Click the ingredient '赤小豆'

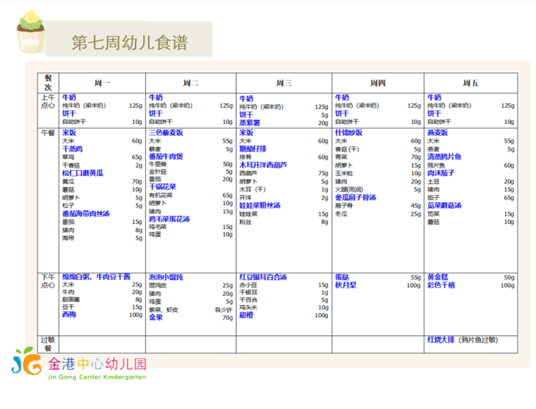tap(248, 285)
